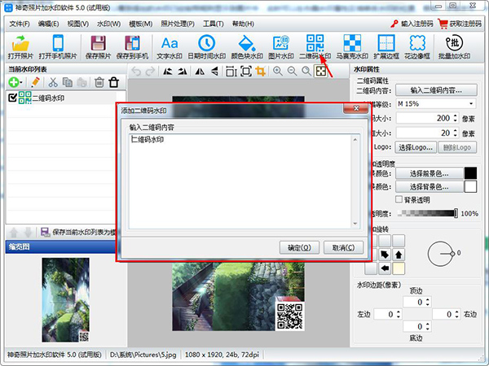
Task: Click the 选择前景色 button
Action: coord(429,173)
